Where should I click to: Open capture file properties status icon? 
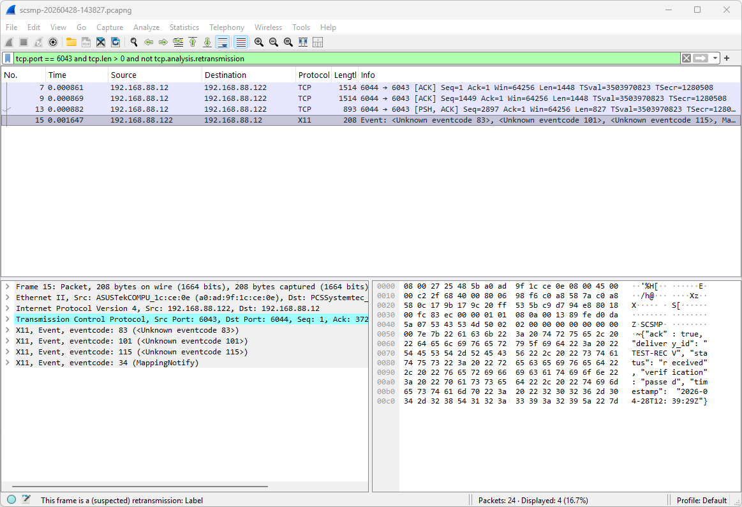[x=26, y=499]
